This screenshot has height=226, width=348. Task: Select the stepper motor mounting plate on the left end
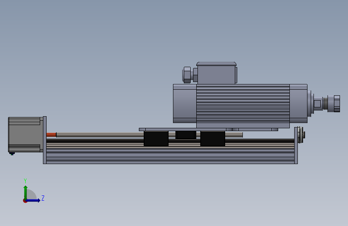coord(45,140)
